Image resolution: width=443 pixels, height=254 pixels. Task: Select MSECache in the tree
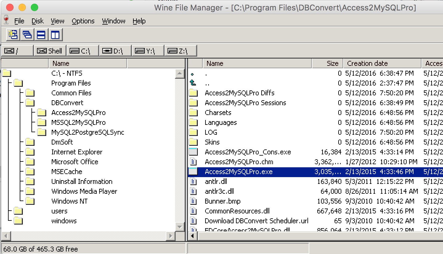[x=67, y=172]
